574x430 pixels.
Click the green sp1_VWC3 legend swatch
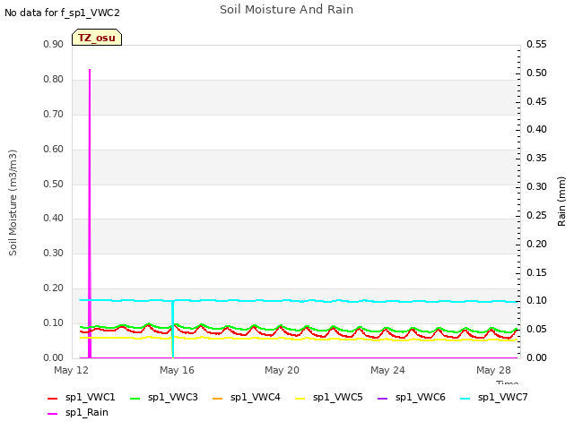(x=135, y=398)
